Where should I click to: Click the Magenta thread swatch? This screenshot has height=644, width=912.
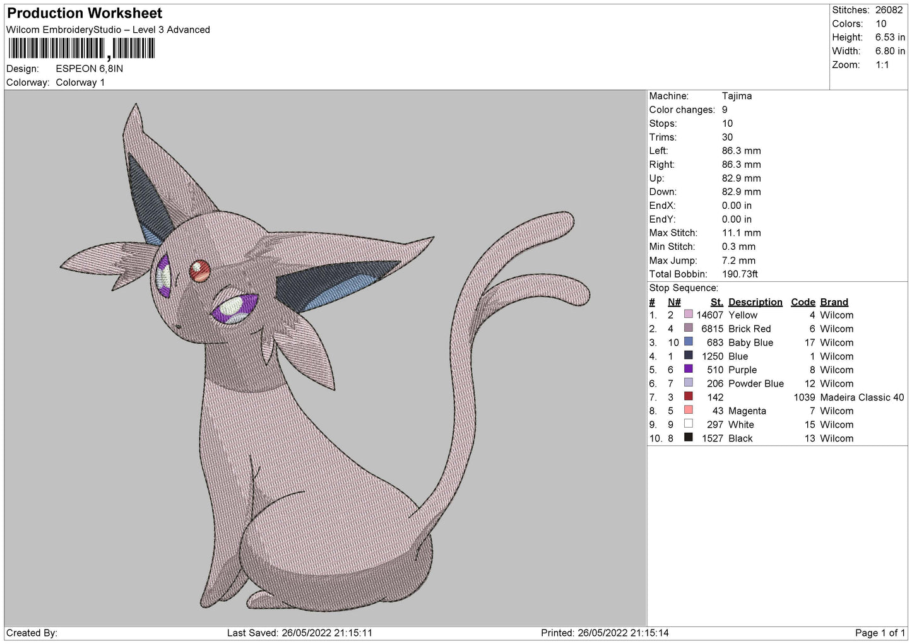(689, 410)
